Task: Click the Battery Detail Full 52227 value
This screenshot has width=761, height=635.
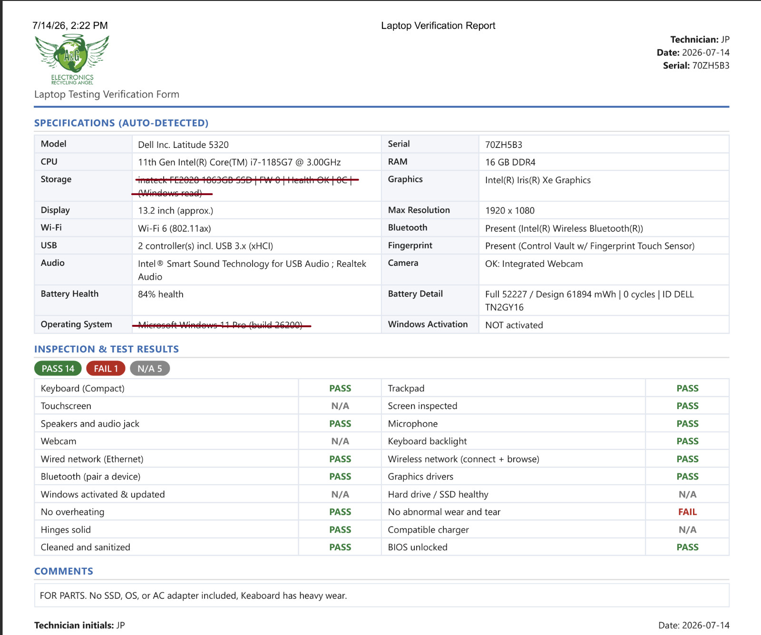Action: (589, 301)
